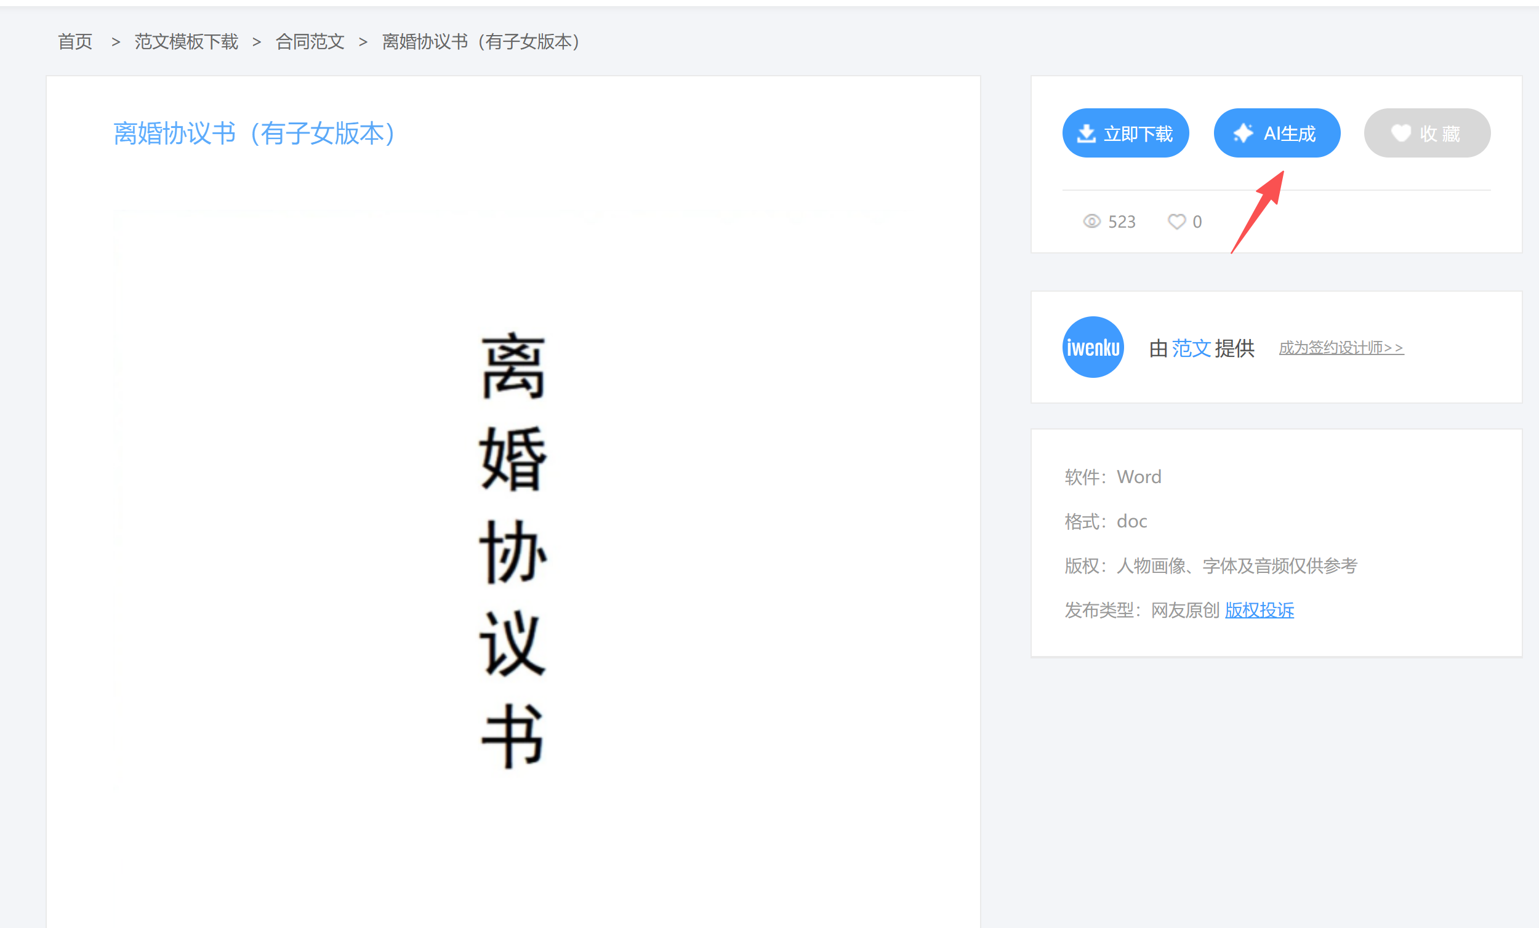Click the 收藏 favorite button

click(1426, 133)
